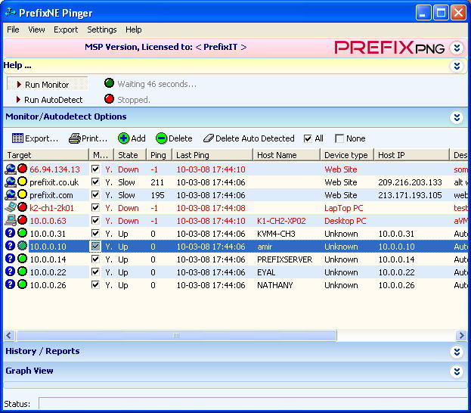Sort by the Device type column header
The height and width of the screenshot is (413, 471).
point(347,155)
